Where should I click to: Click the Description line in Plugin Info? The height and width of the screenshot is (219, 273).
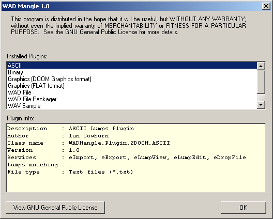tap(70, 129)
